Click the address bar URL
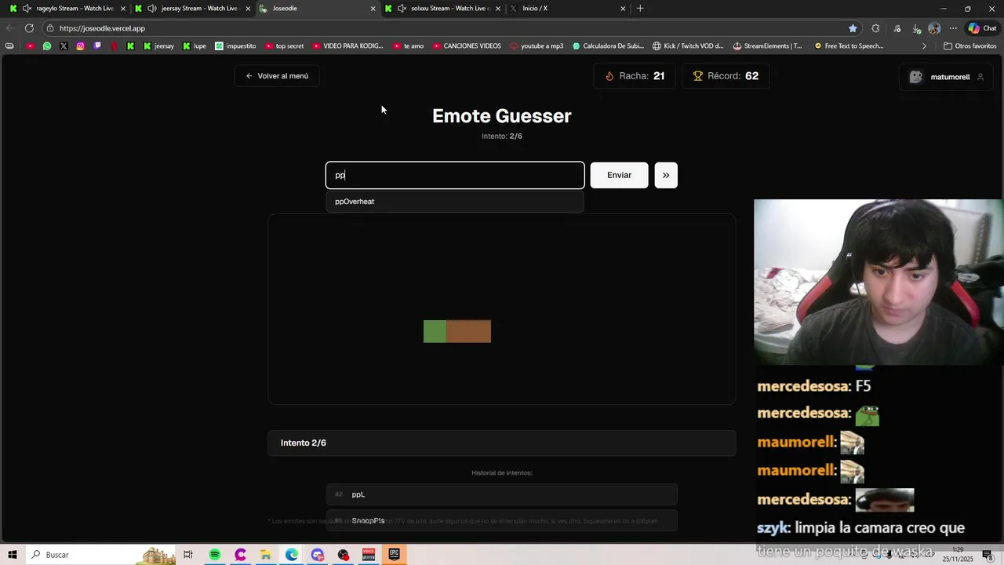 click(102, 28)
